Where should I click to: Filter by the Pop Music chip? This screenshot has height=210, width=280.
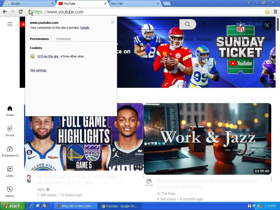point(242,39)
